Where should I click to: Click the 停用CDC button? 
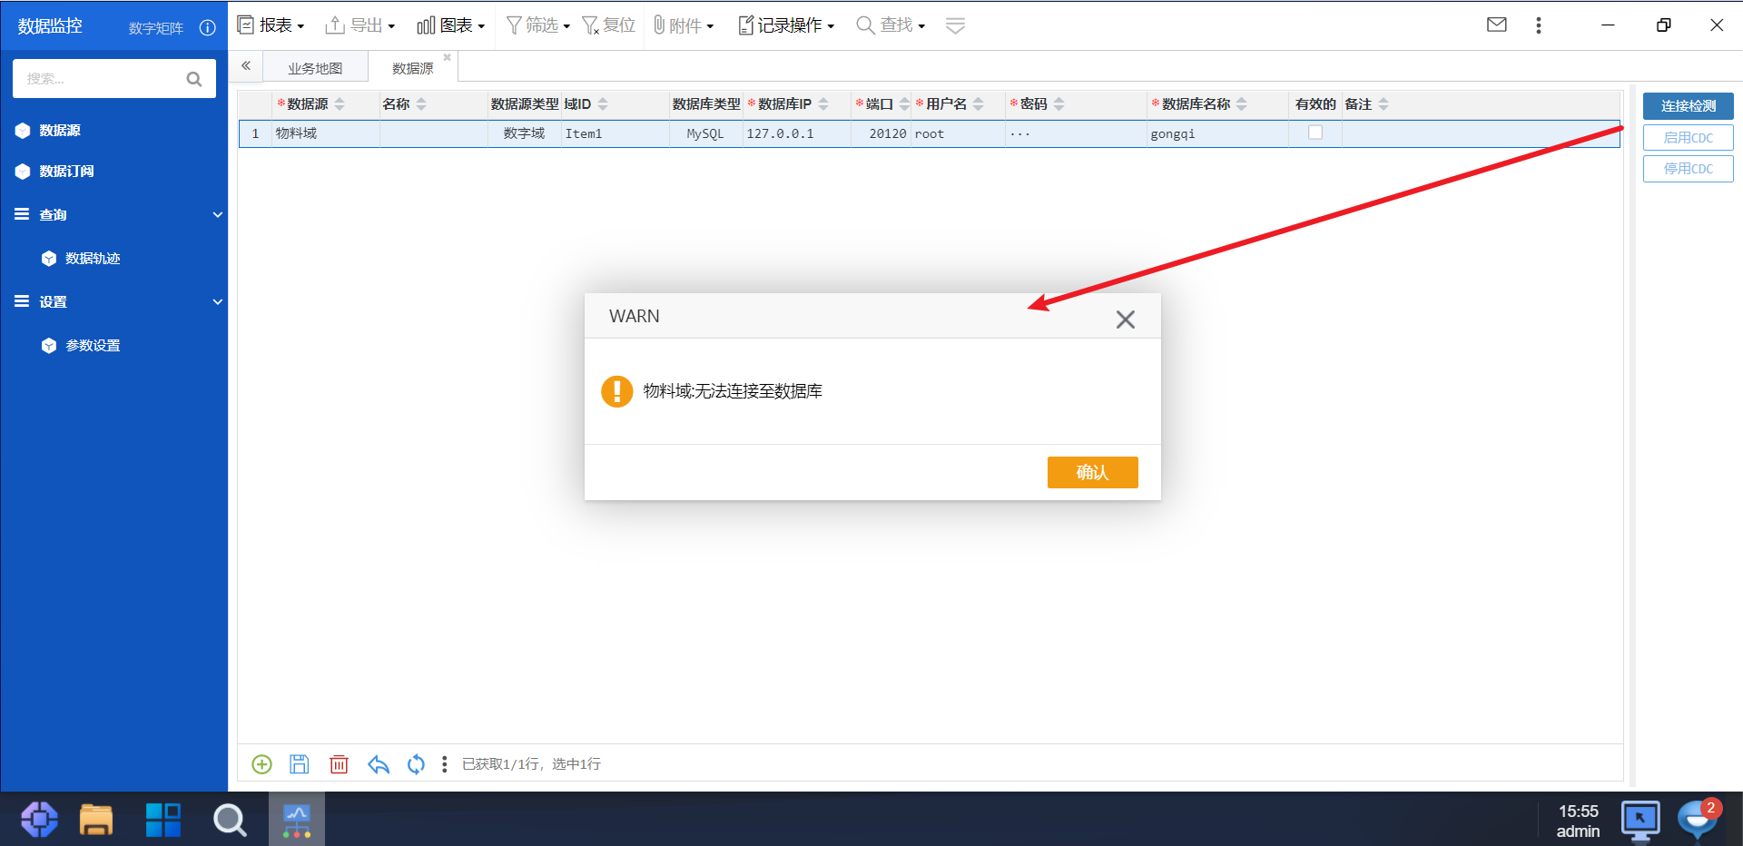tap(1688, 169)
